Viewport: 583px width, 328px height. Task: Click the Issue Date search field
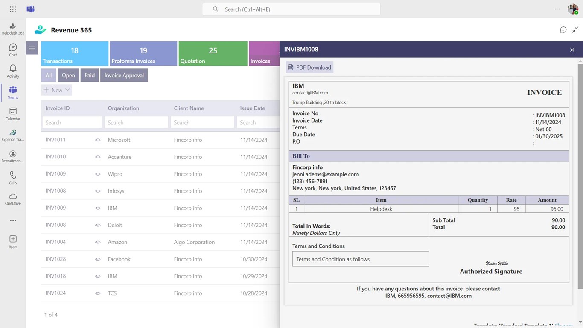[258, 122]
